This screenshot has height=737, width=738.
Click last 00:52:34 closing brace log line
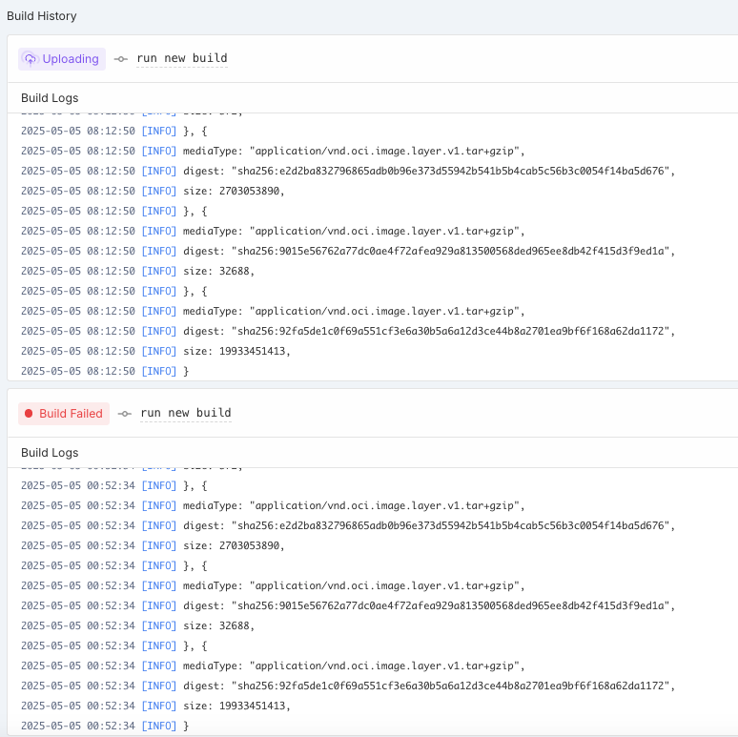[x=186, y=726]
